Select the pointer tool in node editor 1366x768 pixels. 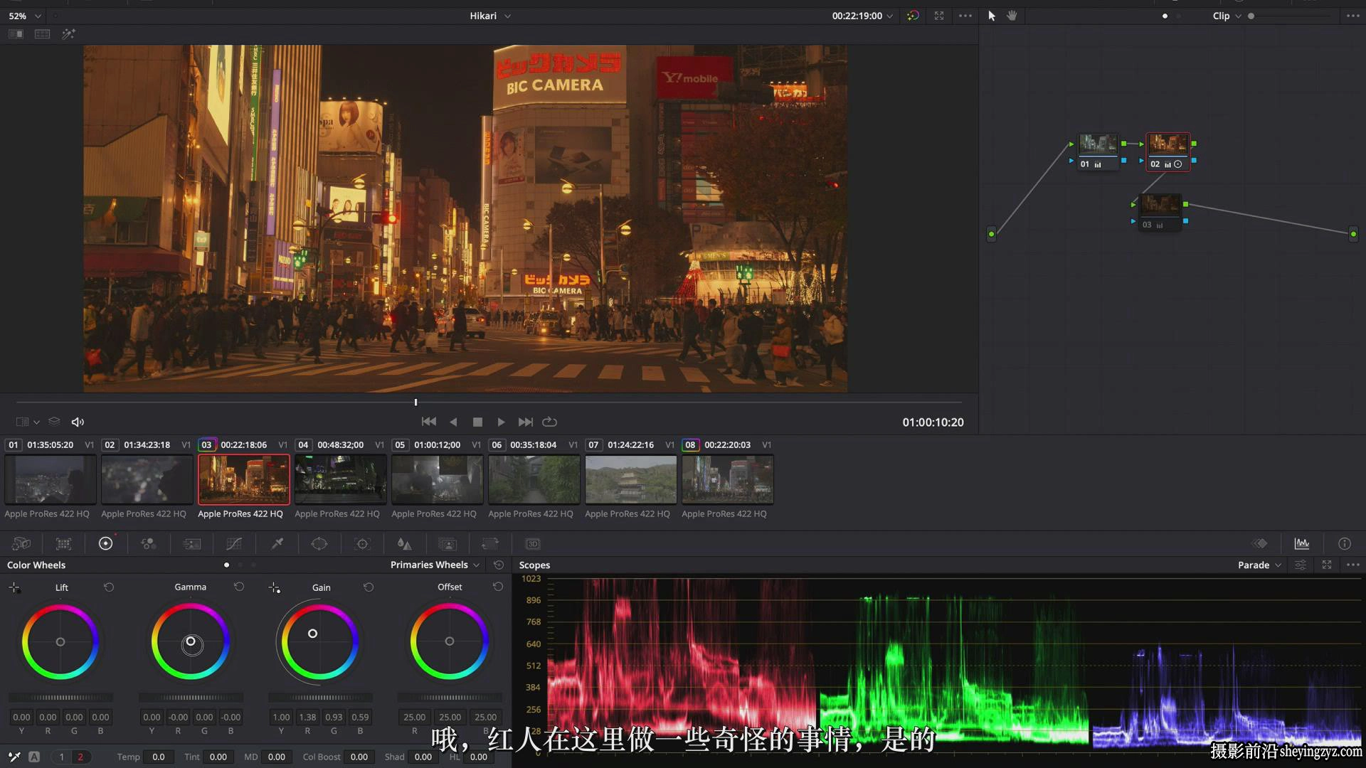(992, 16)
